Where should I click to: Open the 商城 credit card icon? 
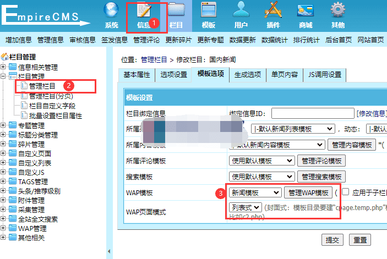[306, 10]
